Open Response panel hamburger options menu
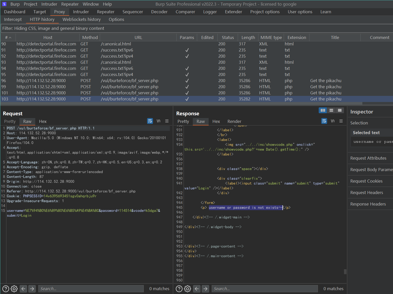 341,121
